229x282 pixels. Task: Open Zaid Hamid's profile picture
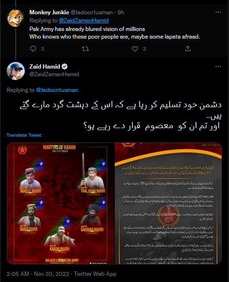(x=16, y=71)
